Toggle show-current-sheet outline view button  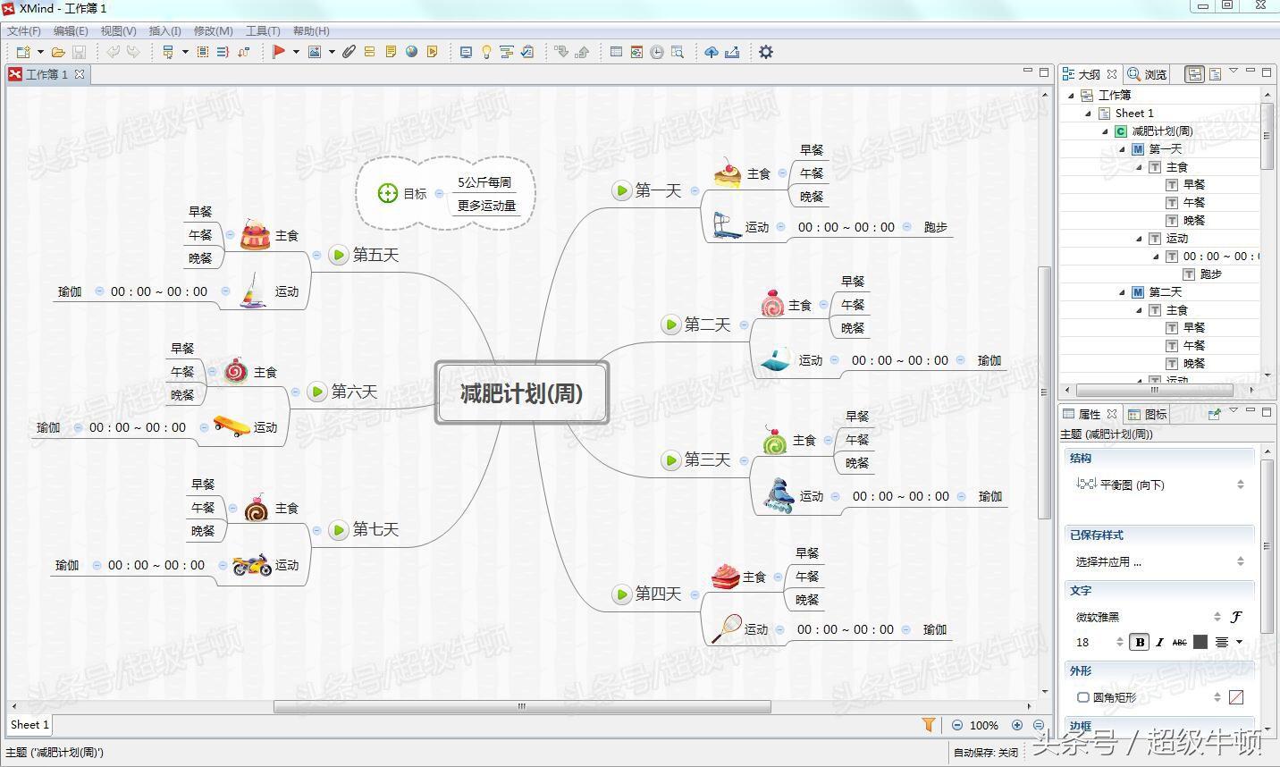(1216, 74)
